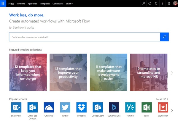
Task: Open the Office 365 Outlook icon
Action: (x=33, y=107)
